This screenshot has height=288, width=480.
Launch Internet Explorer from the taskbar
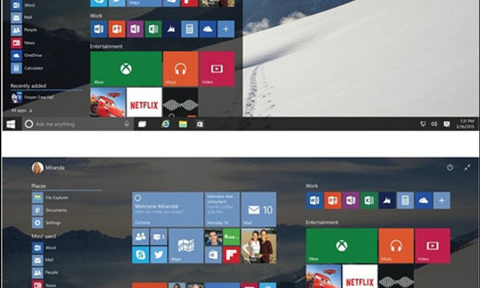click(165, 124)
